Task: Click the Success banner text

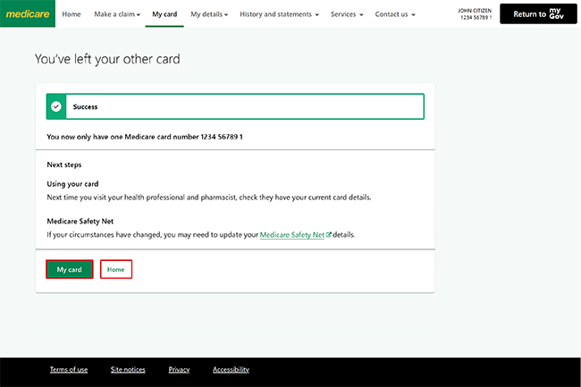Action: (x=85, y=106)
